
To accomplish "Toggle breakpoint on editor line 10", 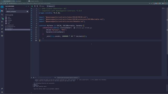I will pyautogui.click(x=31, y=28).
